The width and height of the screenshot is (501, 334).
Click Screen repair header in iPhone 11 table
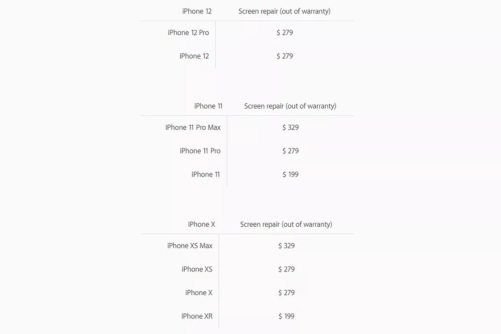pyautogui.click(x=290, y=106)
